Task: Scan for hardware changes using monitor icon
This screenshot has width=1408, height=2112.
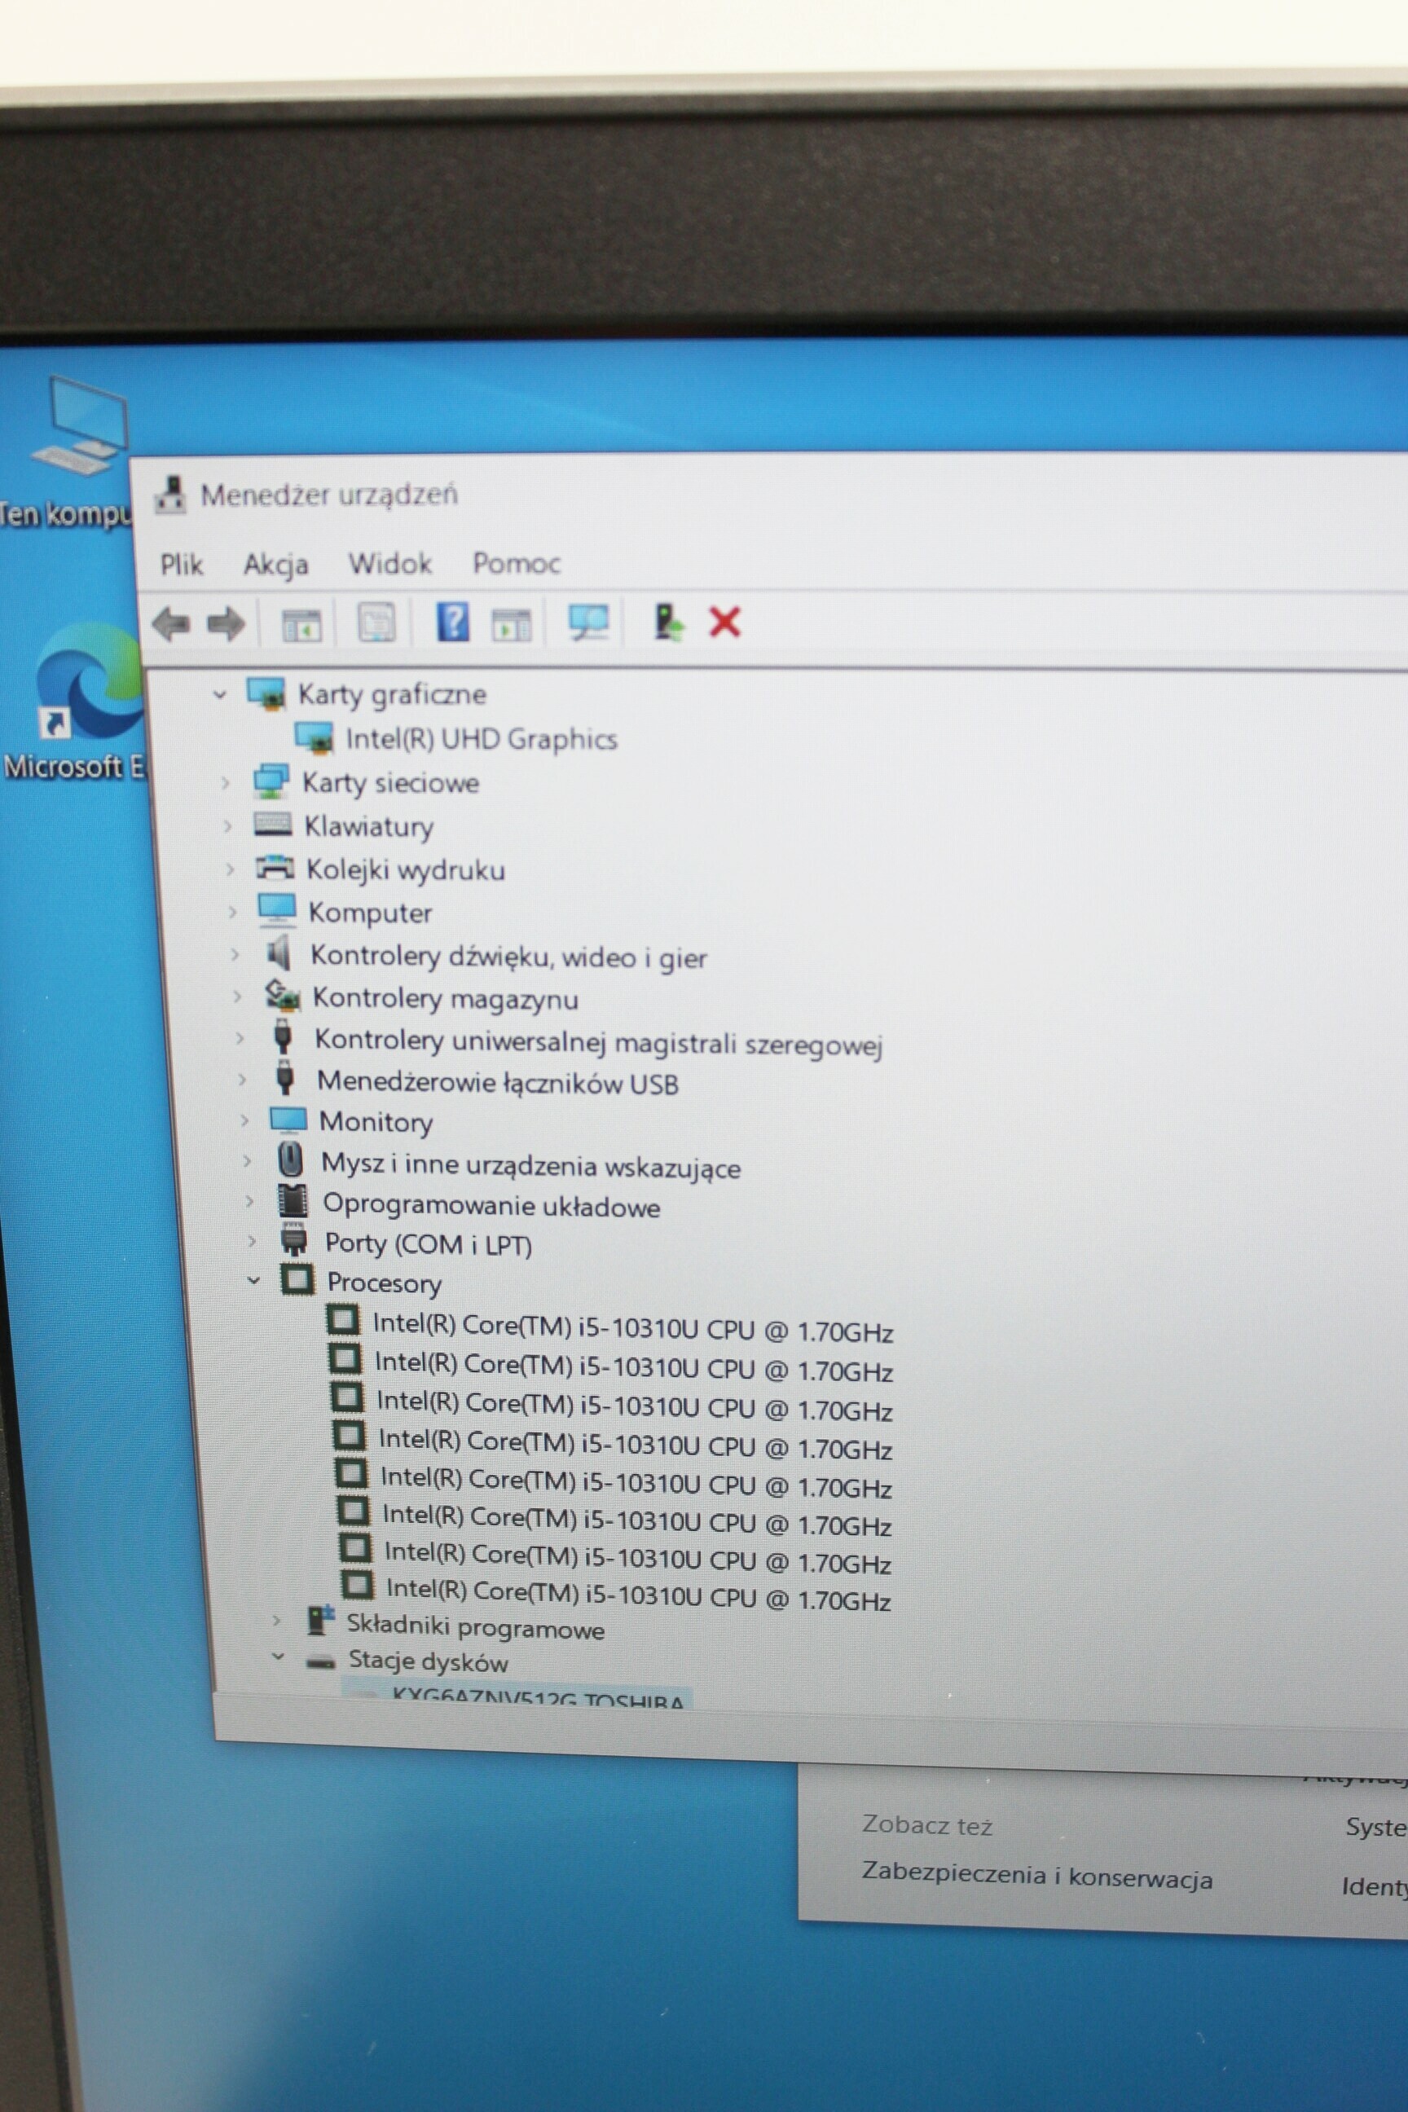Action: coord(588,622)
